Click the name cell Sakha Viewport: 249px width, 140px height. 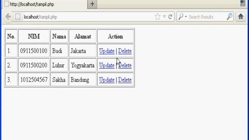pos(59,80)
